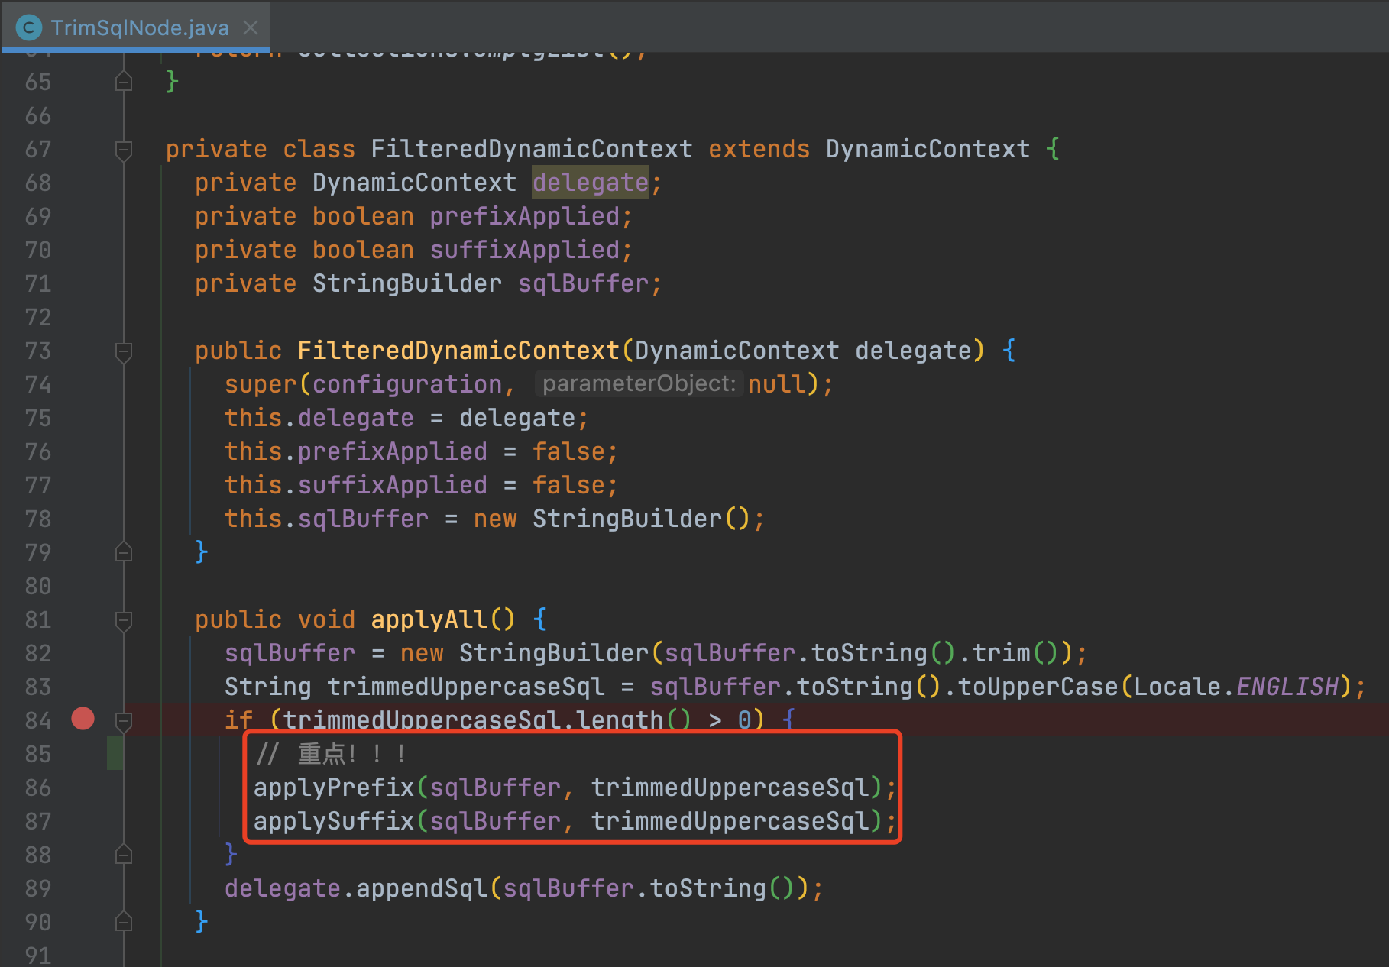Click the applySuffix call on line 87

334,821
